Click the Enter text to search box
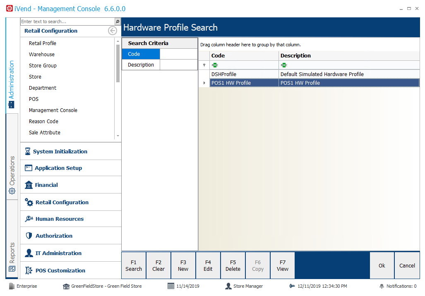Viewport: 425px width, 296px height. (68, 21)
